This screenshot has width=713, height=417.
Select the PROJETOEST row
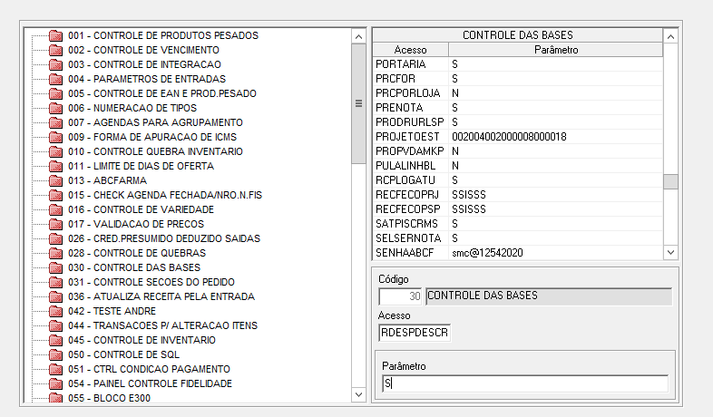[517, 137]
